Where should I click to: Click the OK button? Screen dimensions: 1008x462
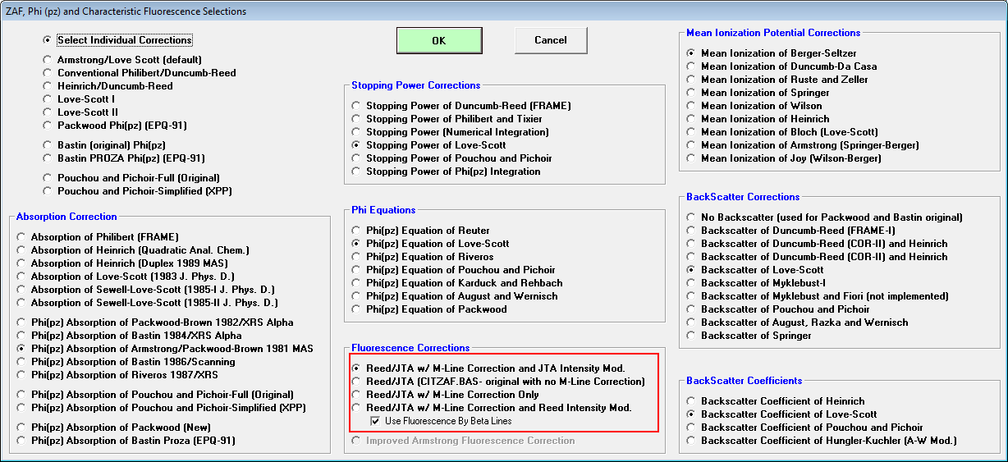(x=438, y=40)
